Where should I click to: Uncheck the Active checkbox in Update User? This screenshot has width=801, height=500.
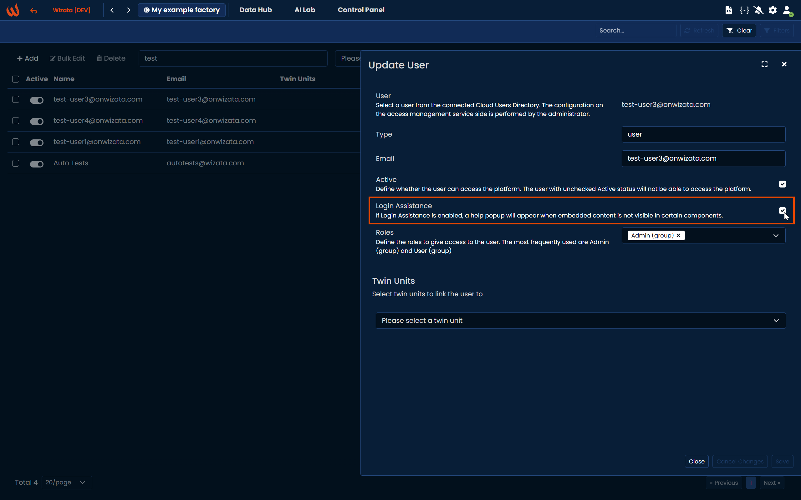[x=782, y=184]
